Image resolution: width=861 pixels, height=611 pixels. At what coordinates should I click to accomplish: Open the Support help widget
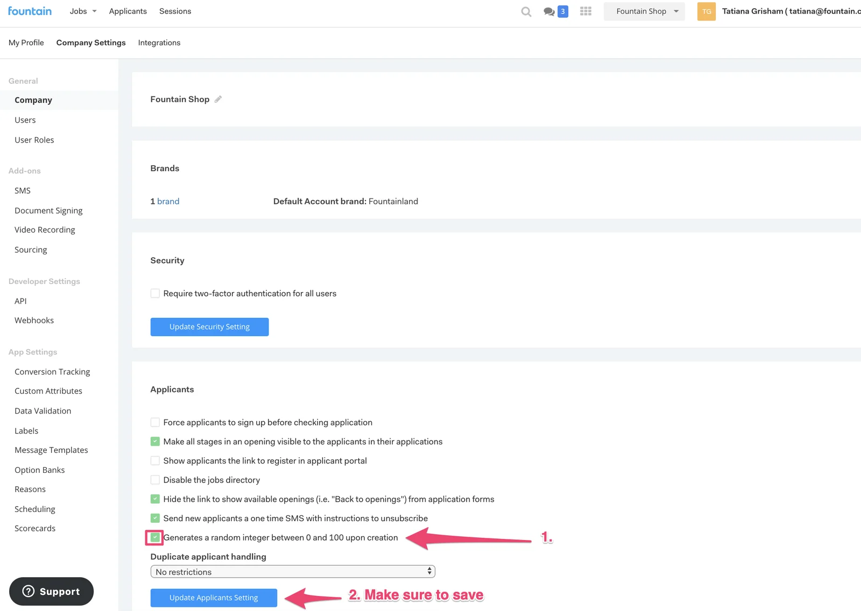[x=51, y=591]
